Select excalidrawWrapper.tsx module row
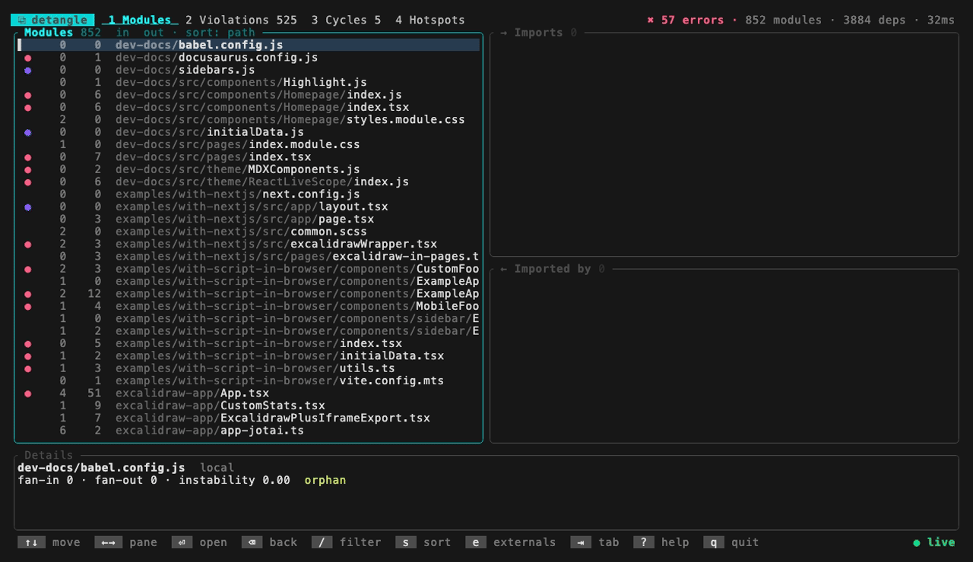Viewport: 973px width, 562px height. click(x=249, y=244)
